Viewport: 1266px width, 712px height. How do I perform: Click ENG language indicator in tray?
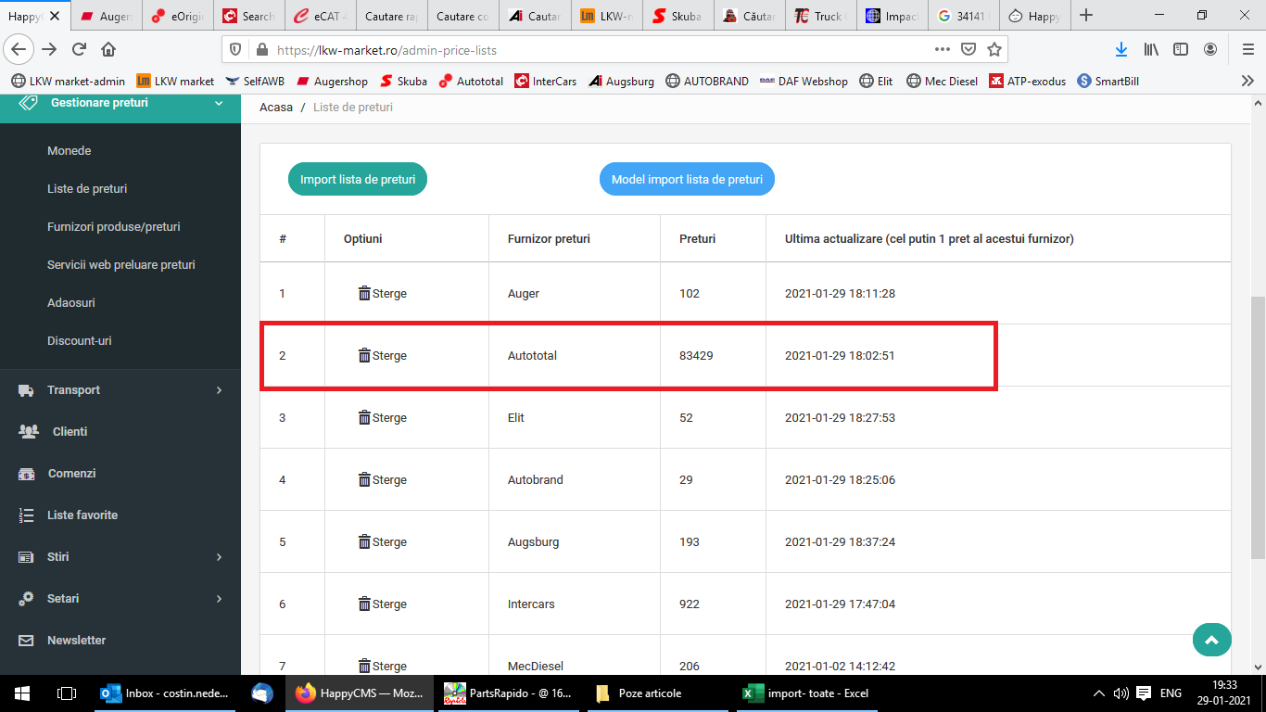1171,693
